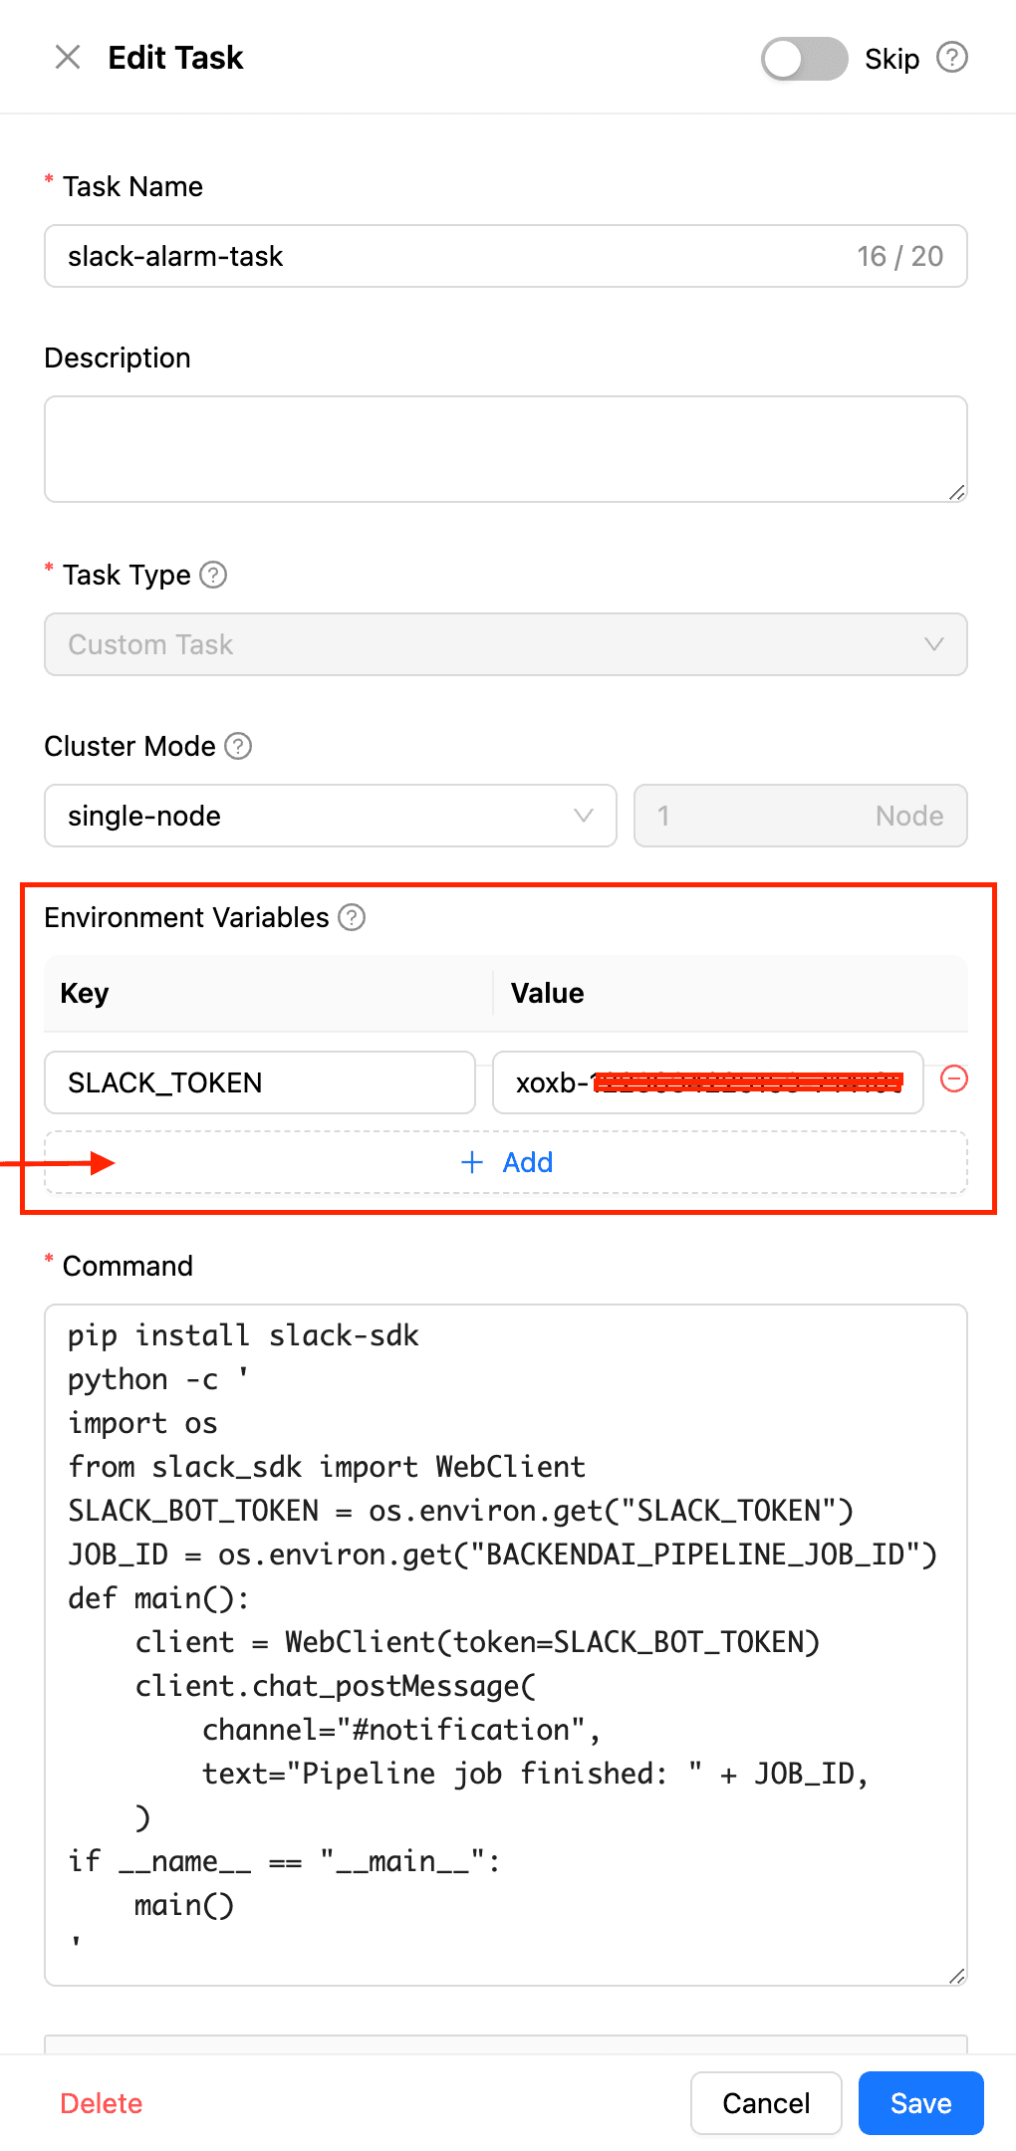1016x2151 pixels.
Task: Click the Cluster Mode help question icon
Action: pos(238,746)
